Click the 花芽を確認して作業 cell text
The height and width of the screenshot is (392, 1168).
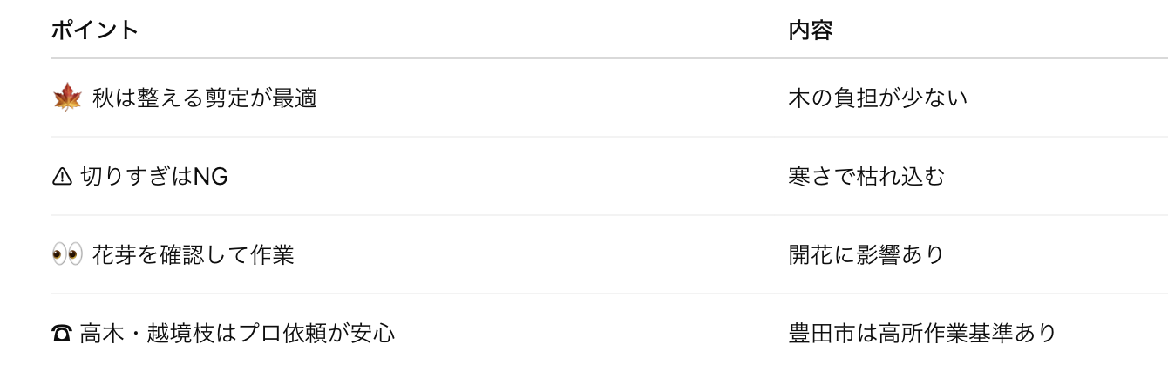193,255
